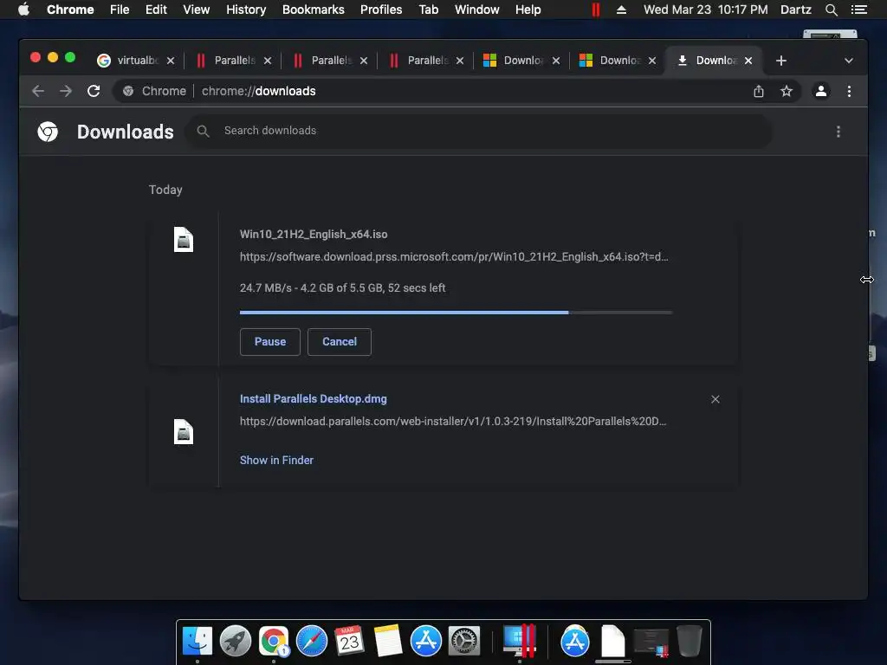Open Safari from the Dock
This screenshot has height=665, width=887.
(312, 642)
